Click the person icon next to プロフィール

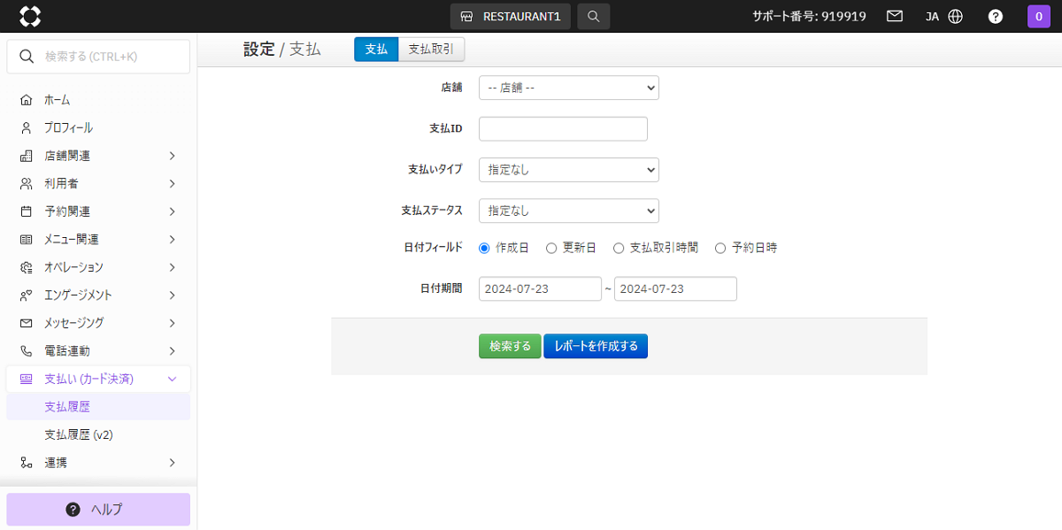[26, 127]
